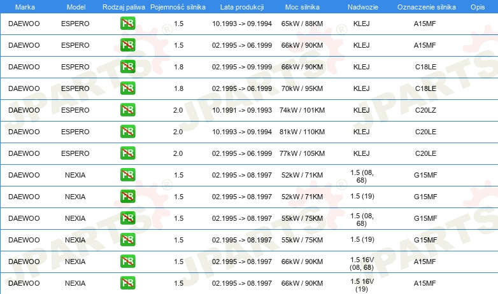Select the 81kW / 110KM power cell
This screenshot has height=294, width=498.
tap(302, 132)
